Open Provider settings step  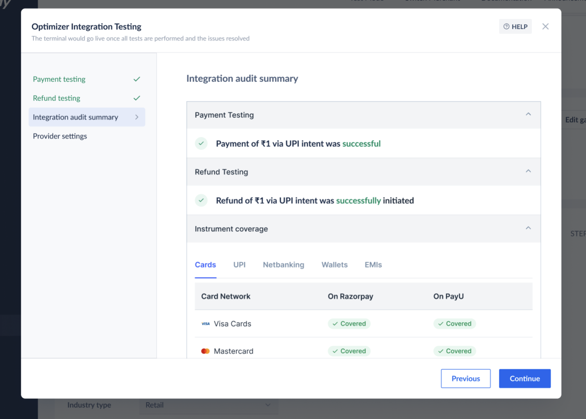click(x=60, y=136)
